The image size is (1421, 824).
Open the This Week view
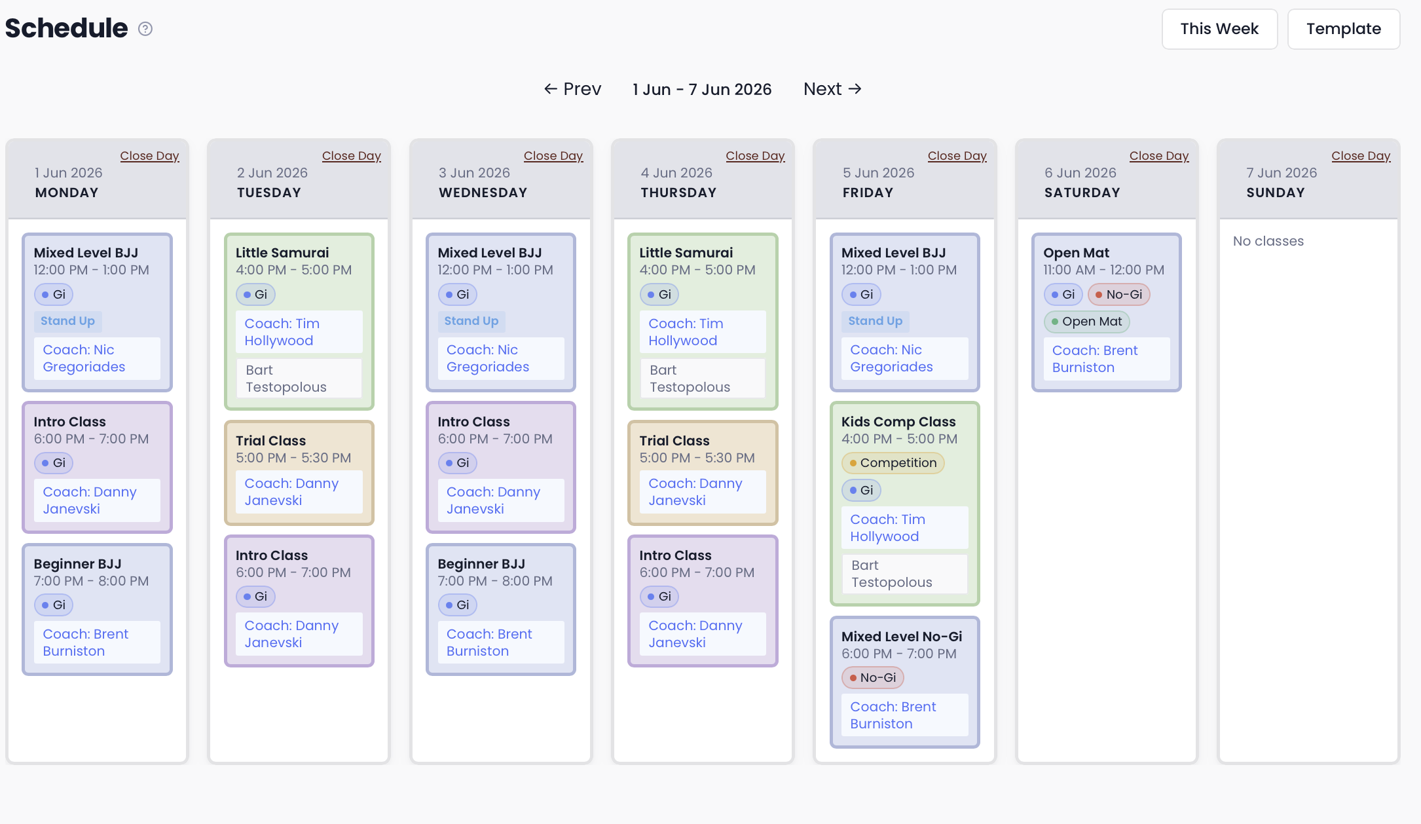tap(1219, 29)
